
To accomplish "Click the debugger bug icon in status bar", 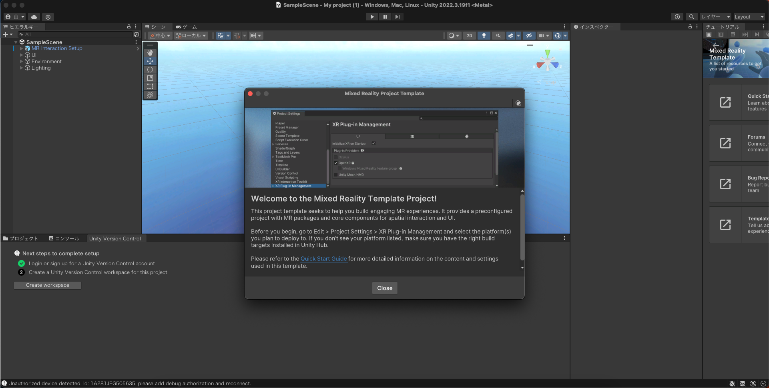I will (732, 384).
